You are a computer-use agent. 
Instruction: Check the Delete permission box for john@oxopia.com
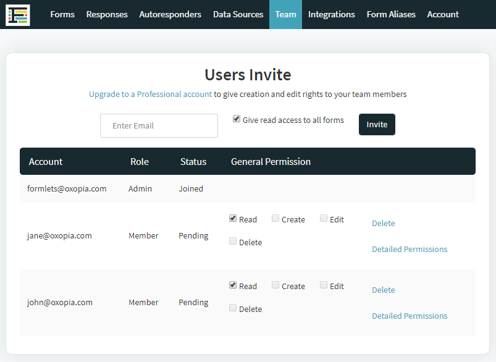click(233, 308)
